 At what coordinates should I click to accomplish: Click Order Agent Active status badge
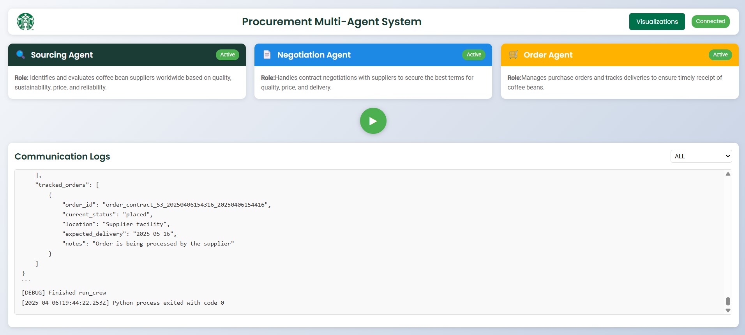click(720, 54)
